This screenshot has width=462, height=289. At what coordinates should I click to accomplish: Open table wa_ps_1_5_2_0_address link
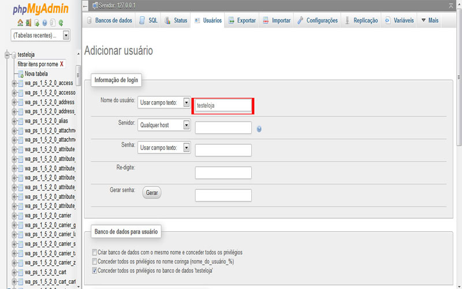(50, 102)
